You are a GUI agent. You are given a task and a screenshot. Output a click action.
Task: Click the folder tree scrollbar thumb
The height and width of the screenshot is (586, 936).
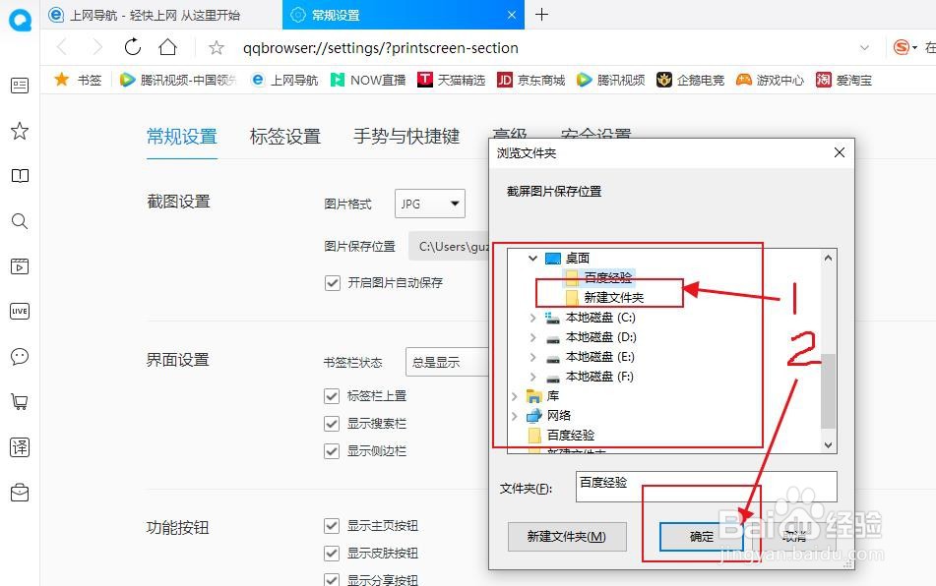coord(828,391)
